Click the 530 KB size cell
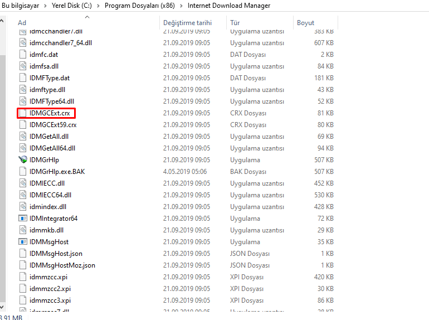This screenshot has width=429, height=320. 324,195
